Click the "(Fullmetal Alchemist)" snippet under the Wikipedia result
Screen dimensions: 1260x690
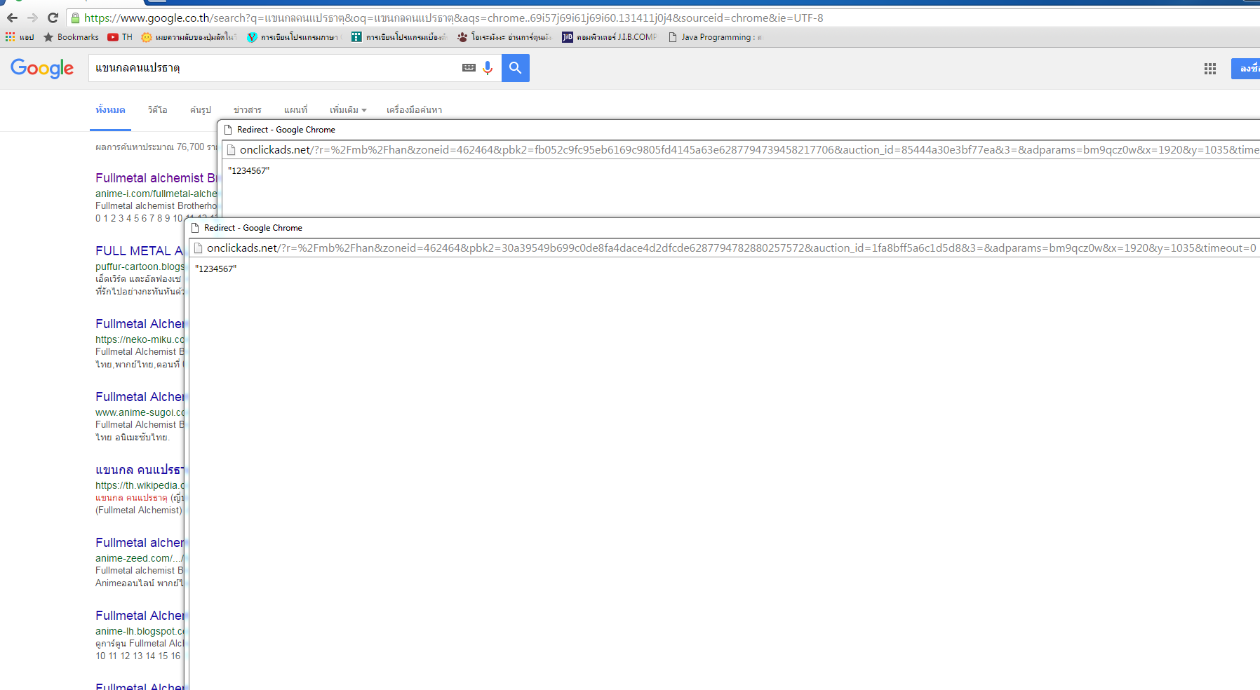coord(139,510)
